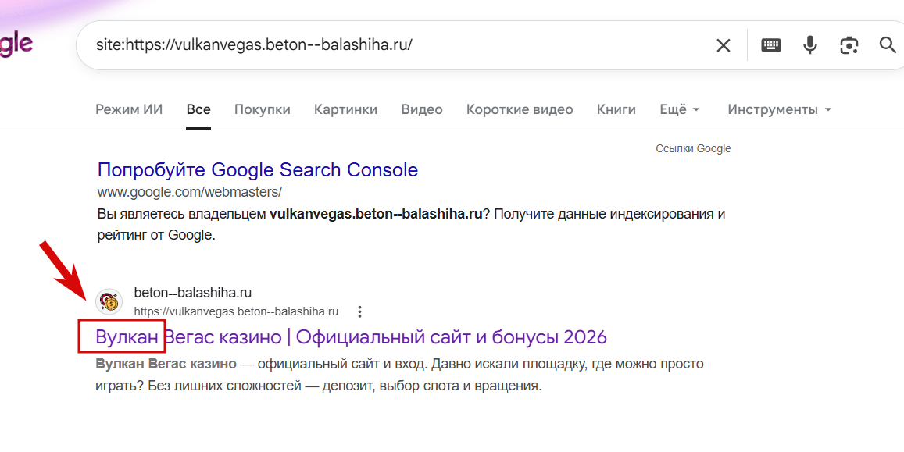Screen dimensions: 904x452
Task: Click inside the search query field
Action: coord(391,44)
